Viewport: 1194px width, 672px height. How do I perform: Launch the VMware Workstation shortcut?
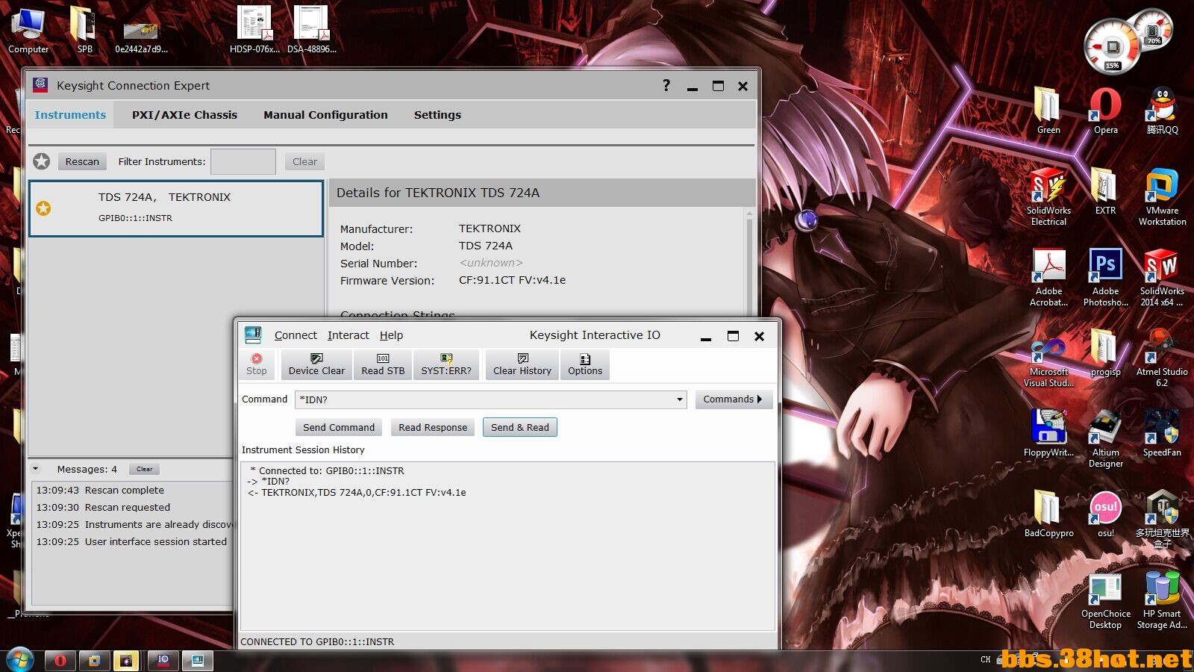[x=1162, y=196]
